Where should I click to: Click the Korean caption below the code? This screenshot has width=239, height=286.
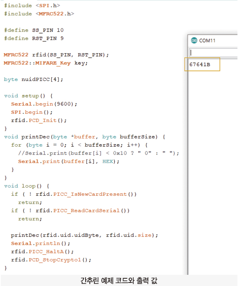pos(119,281)
